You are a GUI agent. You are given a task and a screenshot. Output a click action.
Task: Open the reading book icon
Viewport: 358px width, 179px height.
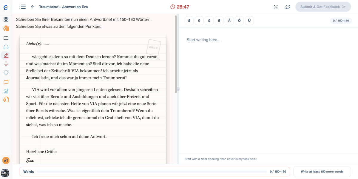tap(6, 38)
